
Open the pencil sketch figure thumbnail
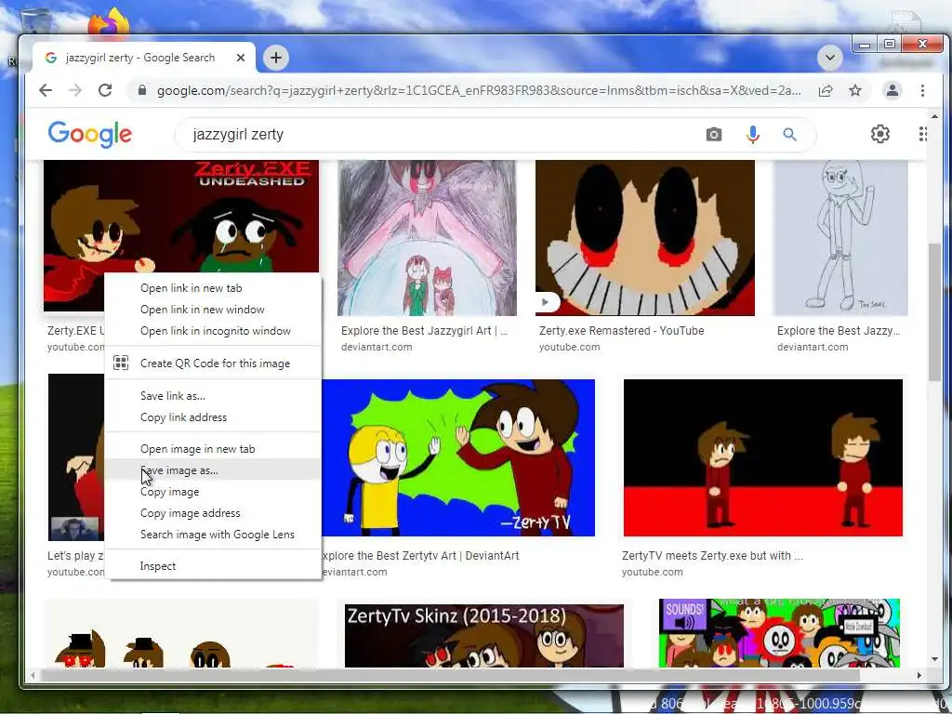coord(840,238)
